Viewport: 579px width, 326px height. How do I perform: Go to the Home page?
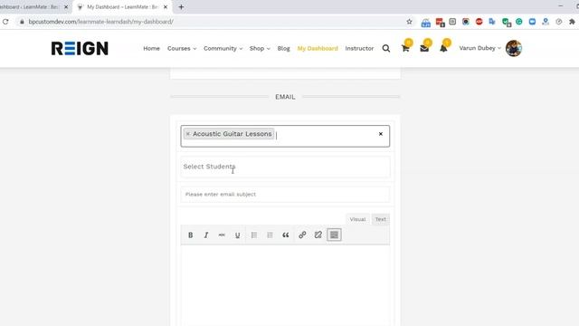(x=151, y=48)
